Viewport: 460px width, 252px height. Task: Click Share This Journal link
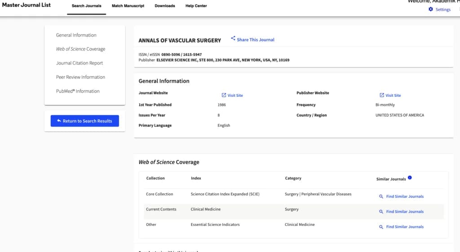pos(256,40)
